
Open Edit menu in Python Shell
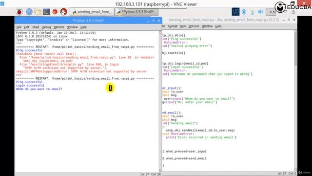click(x=26, y=27)
